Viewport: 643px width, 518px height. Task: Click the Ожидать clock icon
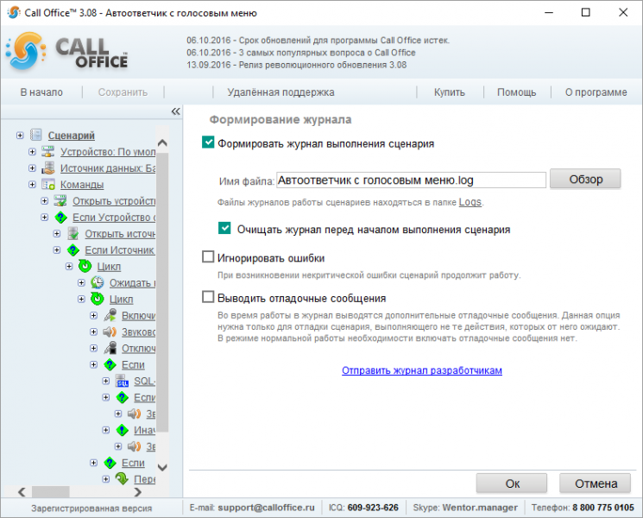click(98, 282)
